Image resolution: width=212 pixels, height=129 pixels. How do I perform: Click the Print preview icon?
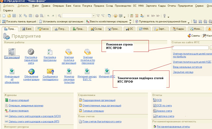(42, 16)
